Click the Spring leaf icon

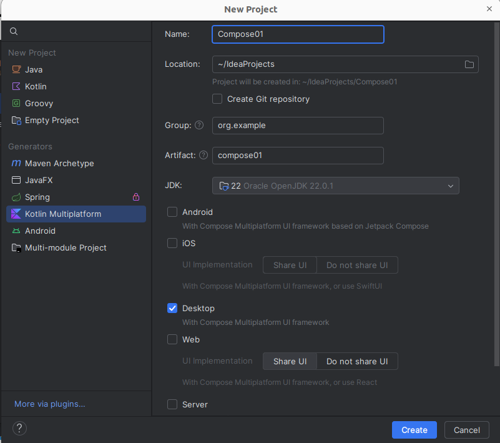[x=16, y=197]
